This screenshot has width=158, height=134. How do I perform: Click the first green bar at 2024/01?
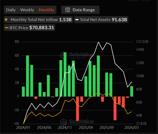23,91
